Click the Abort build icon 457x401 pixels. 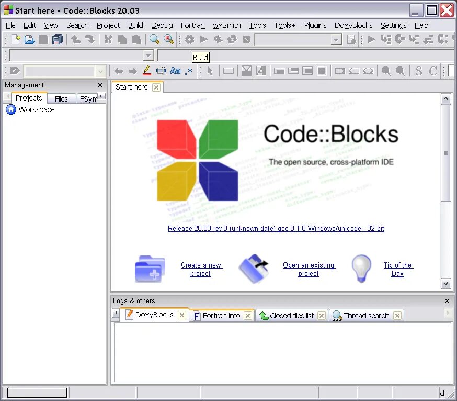pyautogui.click(x=246, y=39)
